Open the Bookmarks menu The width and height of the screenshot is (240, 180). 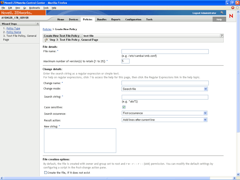(35, 8)
